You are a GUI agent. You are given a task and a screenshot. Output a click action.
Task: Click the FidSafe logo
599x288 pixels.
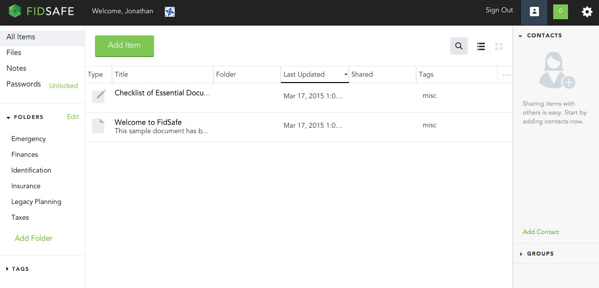point(41,11)
